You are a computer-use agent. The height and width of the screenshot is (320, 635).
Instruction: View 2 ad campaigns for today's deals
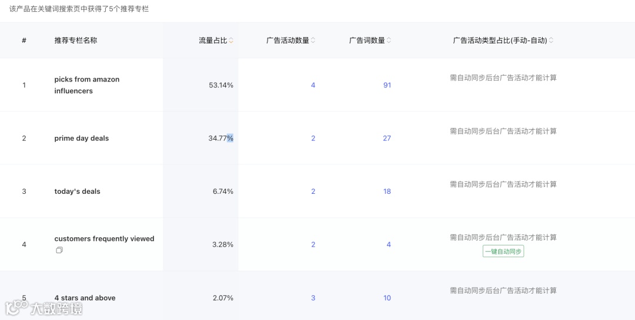coord(313,191)
